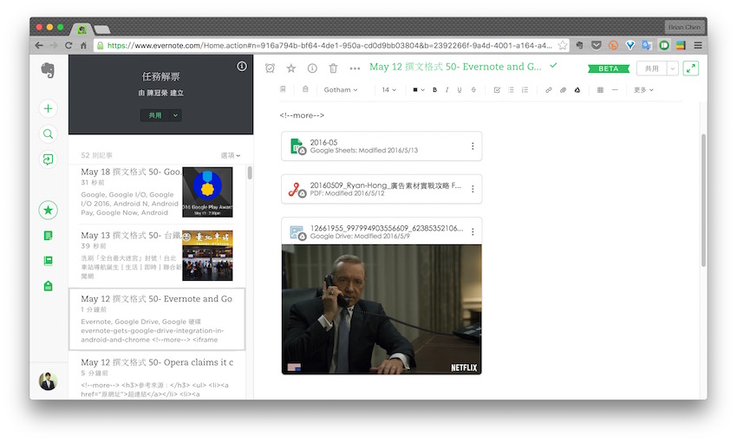Toggle italic formatting
Image resolution: width=737 pixels, height=442 pixels.
tap(447, 90)
